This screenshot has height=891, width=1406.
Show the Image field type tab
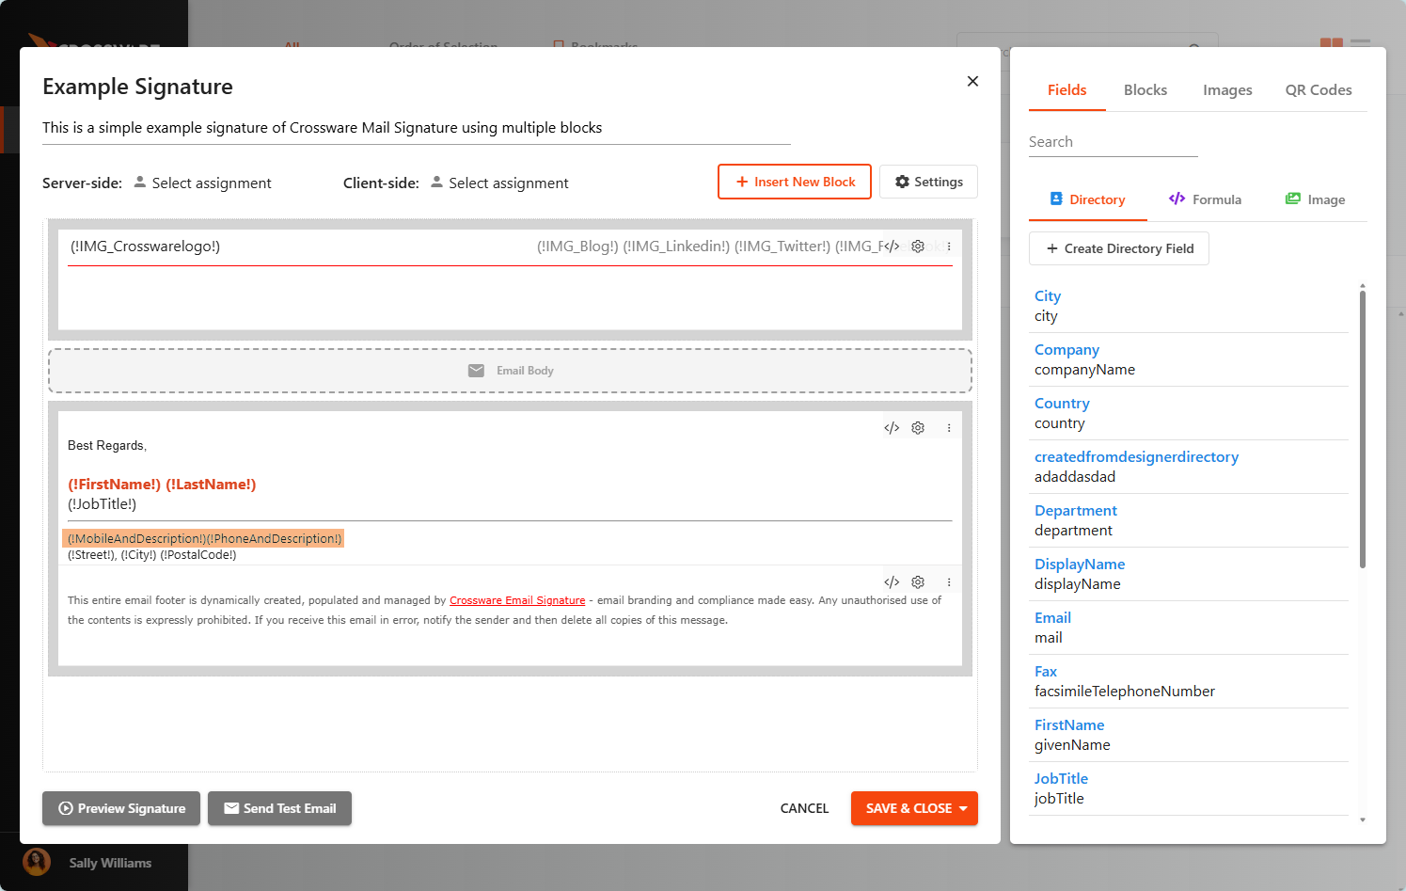(x=1315, y=199)
